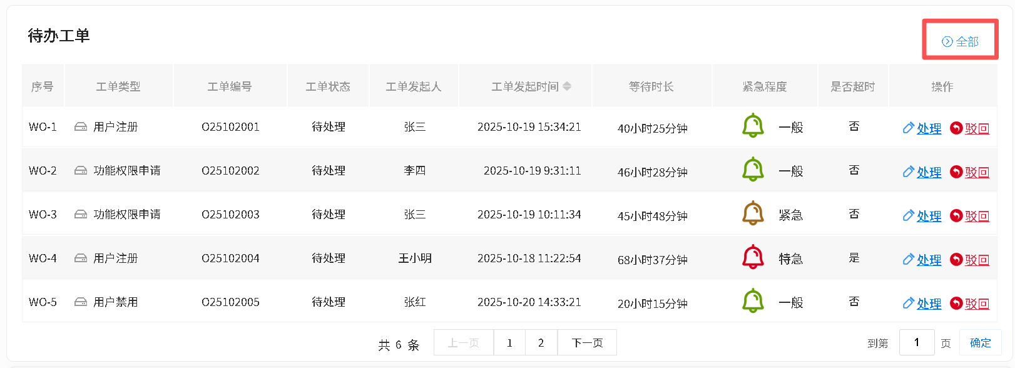The height and width of the screenshot is (368, 1015).
Task: Sort by the 工单发起时间 sort arrows
Action: click(567, 86)
